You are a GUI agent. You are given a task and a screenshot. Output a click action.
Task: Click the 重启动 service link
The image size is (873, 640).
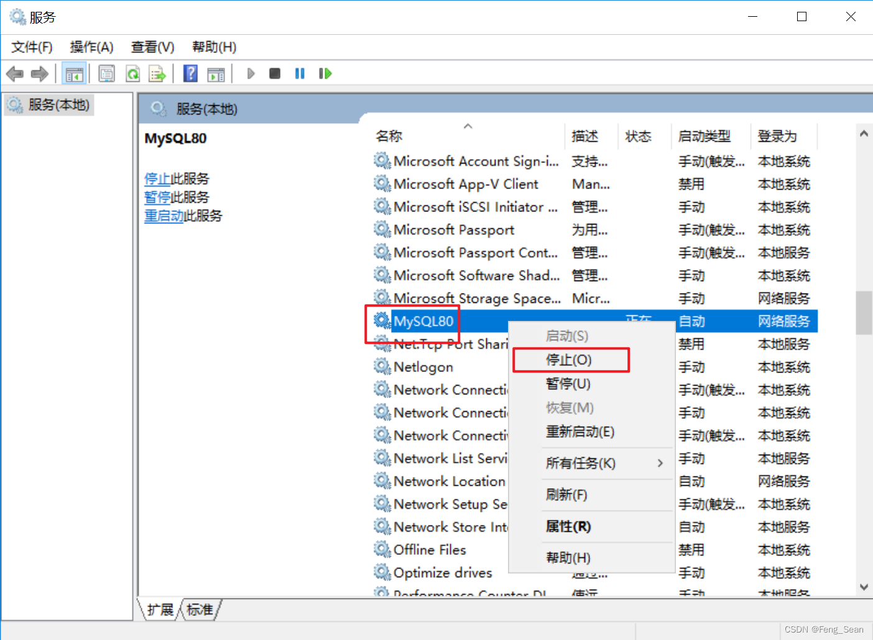coord(164,216)
